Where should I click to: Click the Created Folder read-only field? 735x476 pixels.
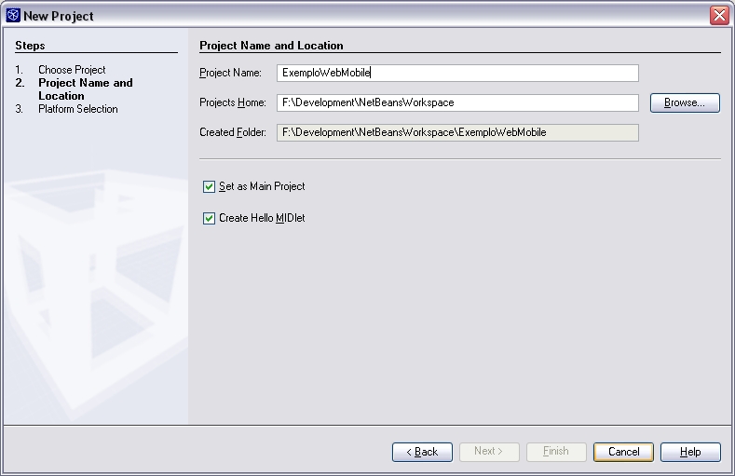point(457,132)
